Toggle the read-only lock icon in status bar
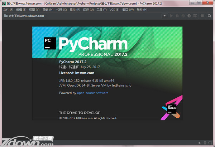Viewport: 215px width, 147px height. [199, 143]
